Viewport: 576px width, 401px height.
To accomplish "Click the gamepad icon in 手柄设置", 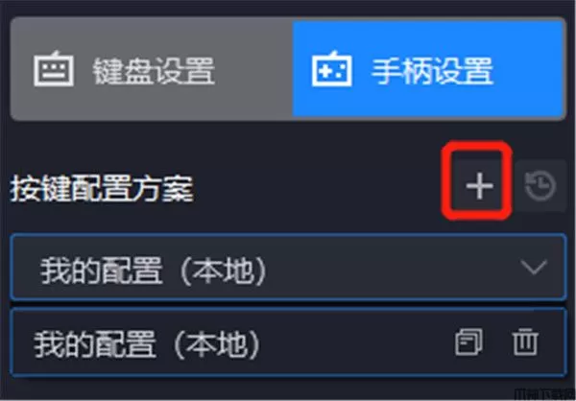I will pyautogui.click(x=331, y=69).
